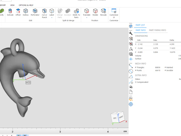Click the lower cube-with-cursor icon above the blue star
This screenshot has height=136, width=181.
[131, 54]
